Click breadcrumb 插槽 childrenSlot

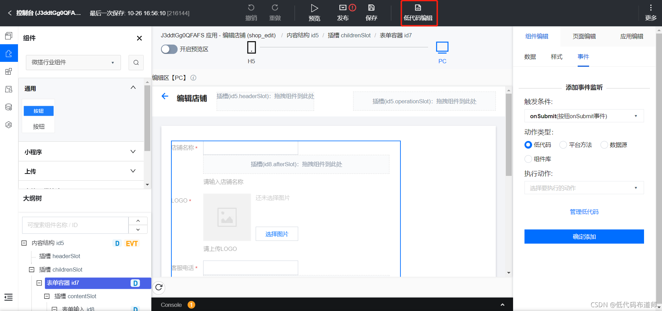[349, 35]
